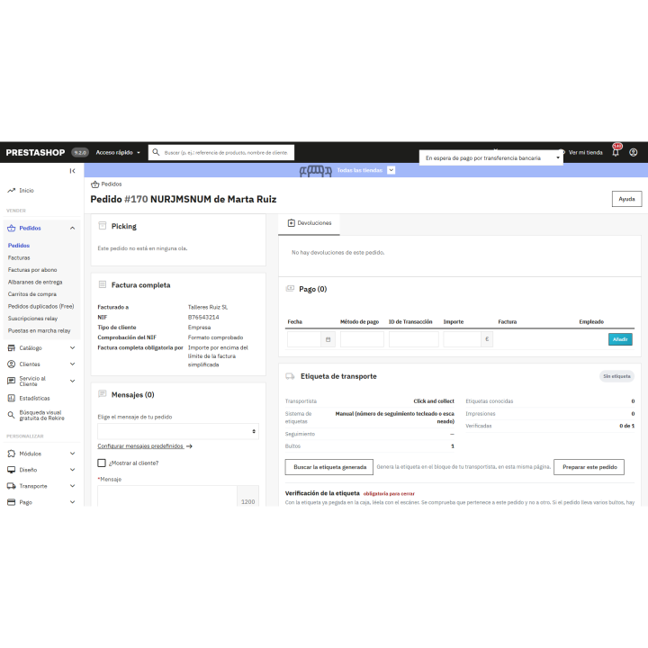Click Búsqueda visual Rekire magnifier icon
This screenshot has width=648, height=648.
point(11,415)
